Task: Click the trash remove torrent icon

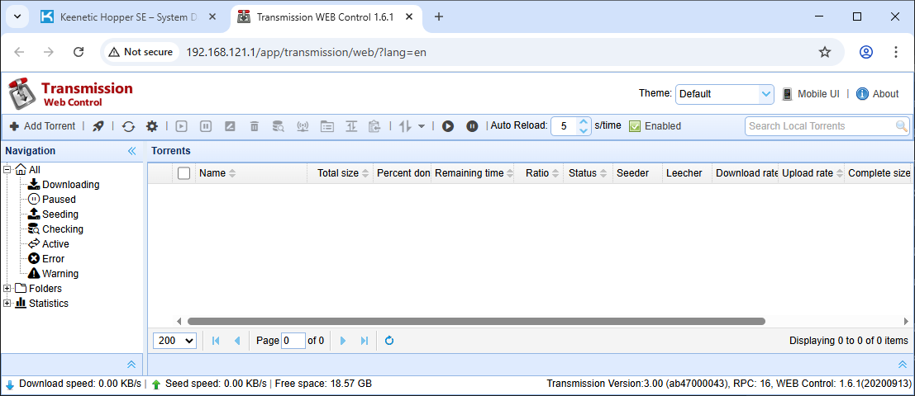Action: point(255,126)
